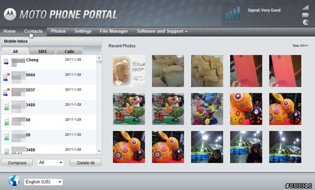315x190 pixels.
Task: Open the Signal: Very Good status text
Action: tap(264, 10)
